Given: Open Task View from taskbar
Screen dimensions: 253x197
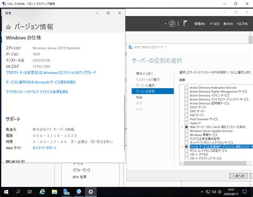Looking at the screenshot, I should coord(30,192).
